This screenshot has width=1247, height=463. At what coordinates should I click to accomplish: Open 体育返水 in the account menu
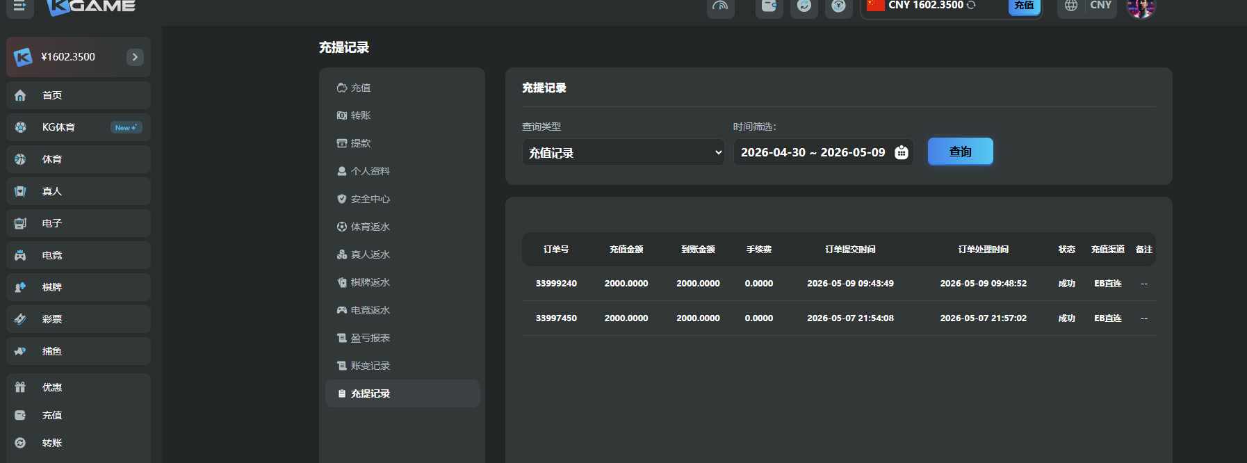[402, 227]
